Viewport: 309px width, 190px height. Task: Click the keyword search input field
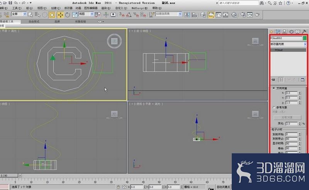click(238, 3)
